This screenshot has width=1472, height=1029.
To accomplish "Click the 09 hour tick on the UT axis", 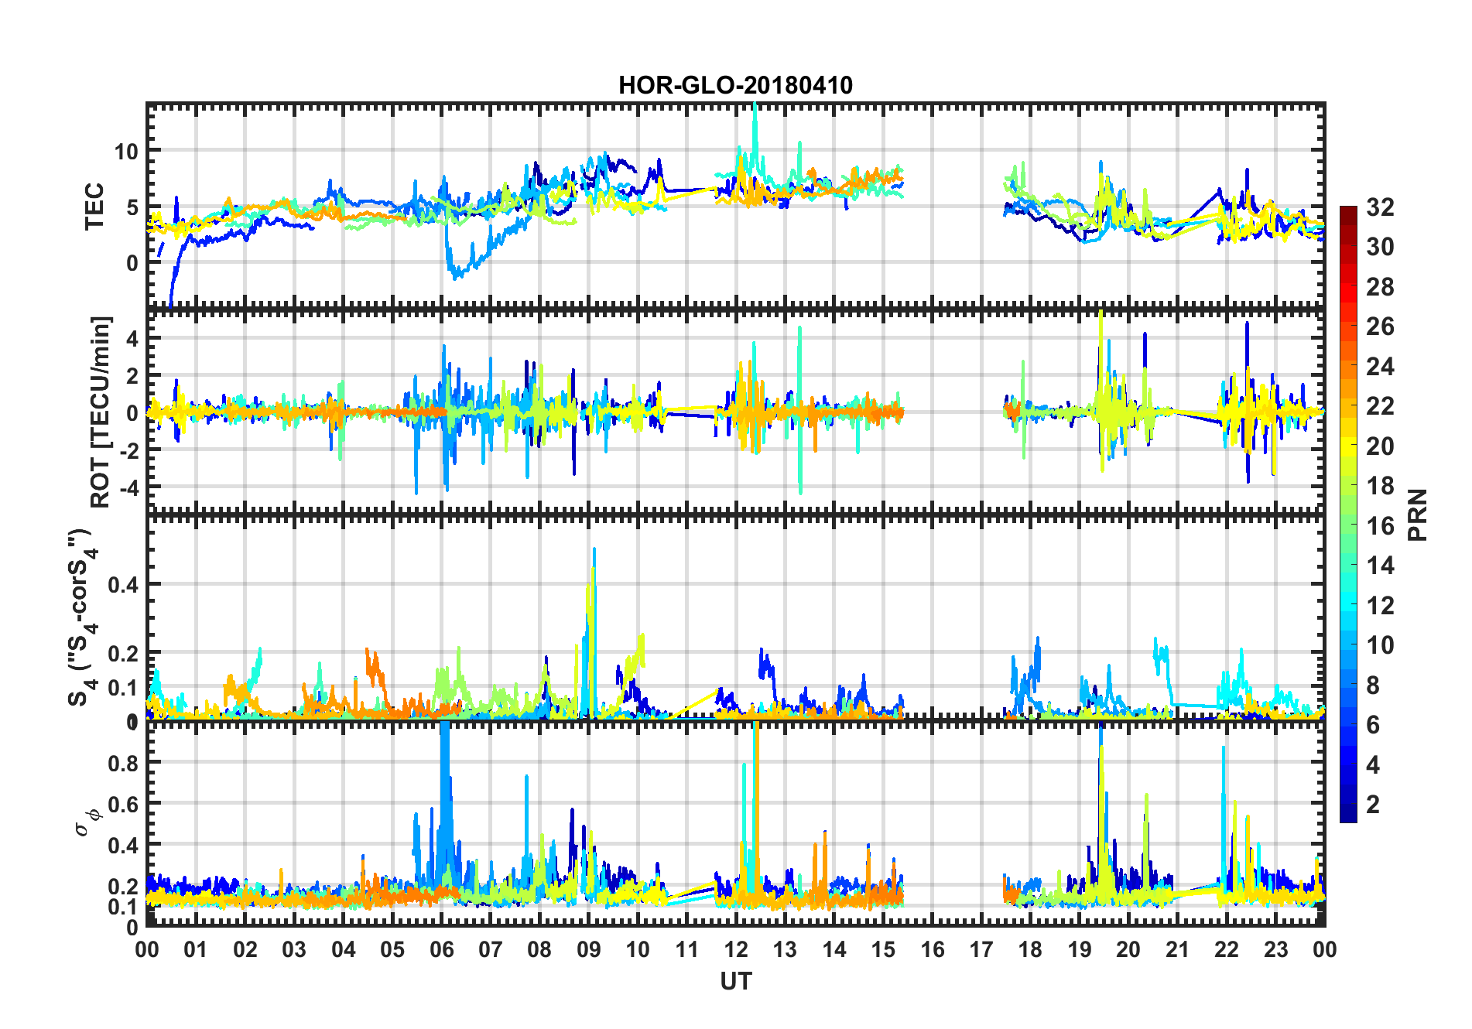I will pos(589,950).
